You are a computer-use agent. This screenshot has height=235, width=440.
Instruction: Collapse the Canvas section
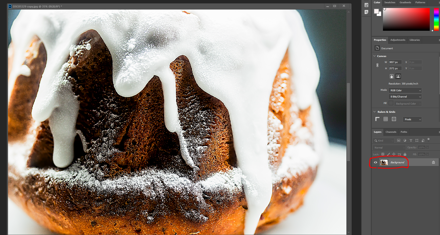coord(374,56)
